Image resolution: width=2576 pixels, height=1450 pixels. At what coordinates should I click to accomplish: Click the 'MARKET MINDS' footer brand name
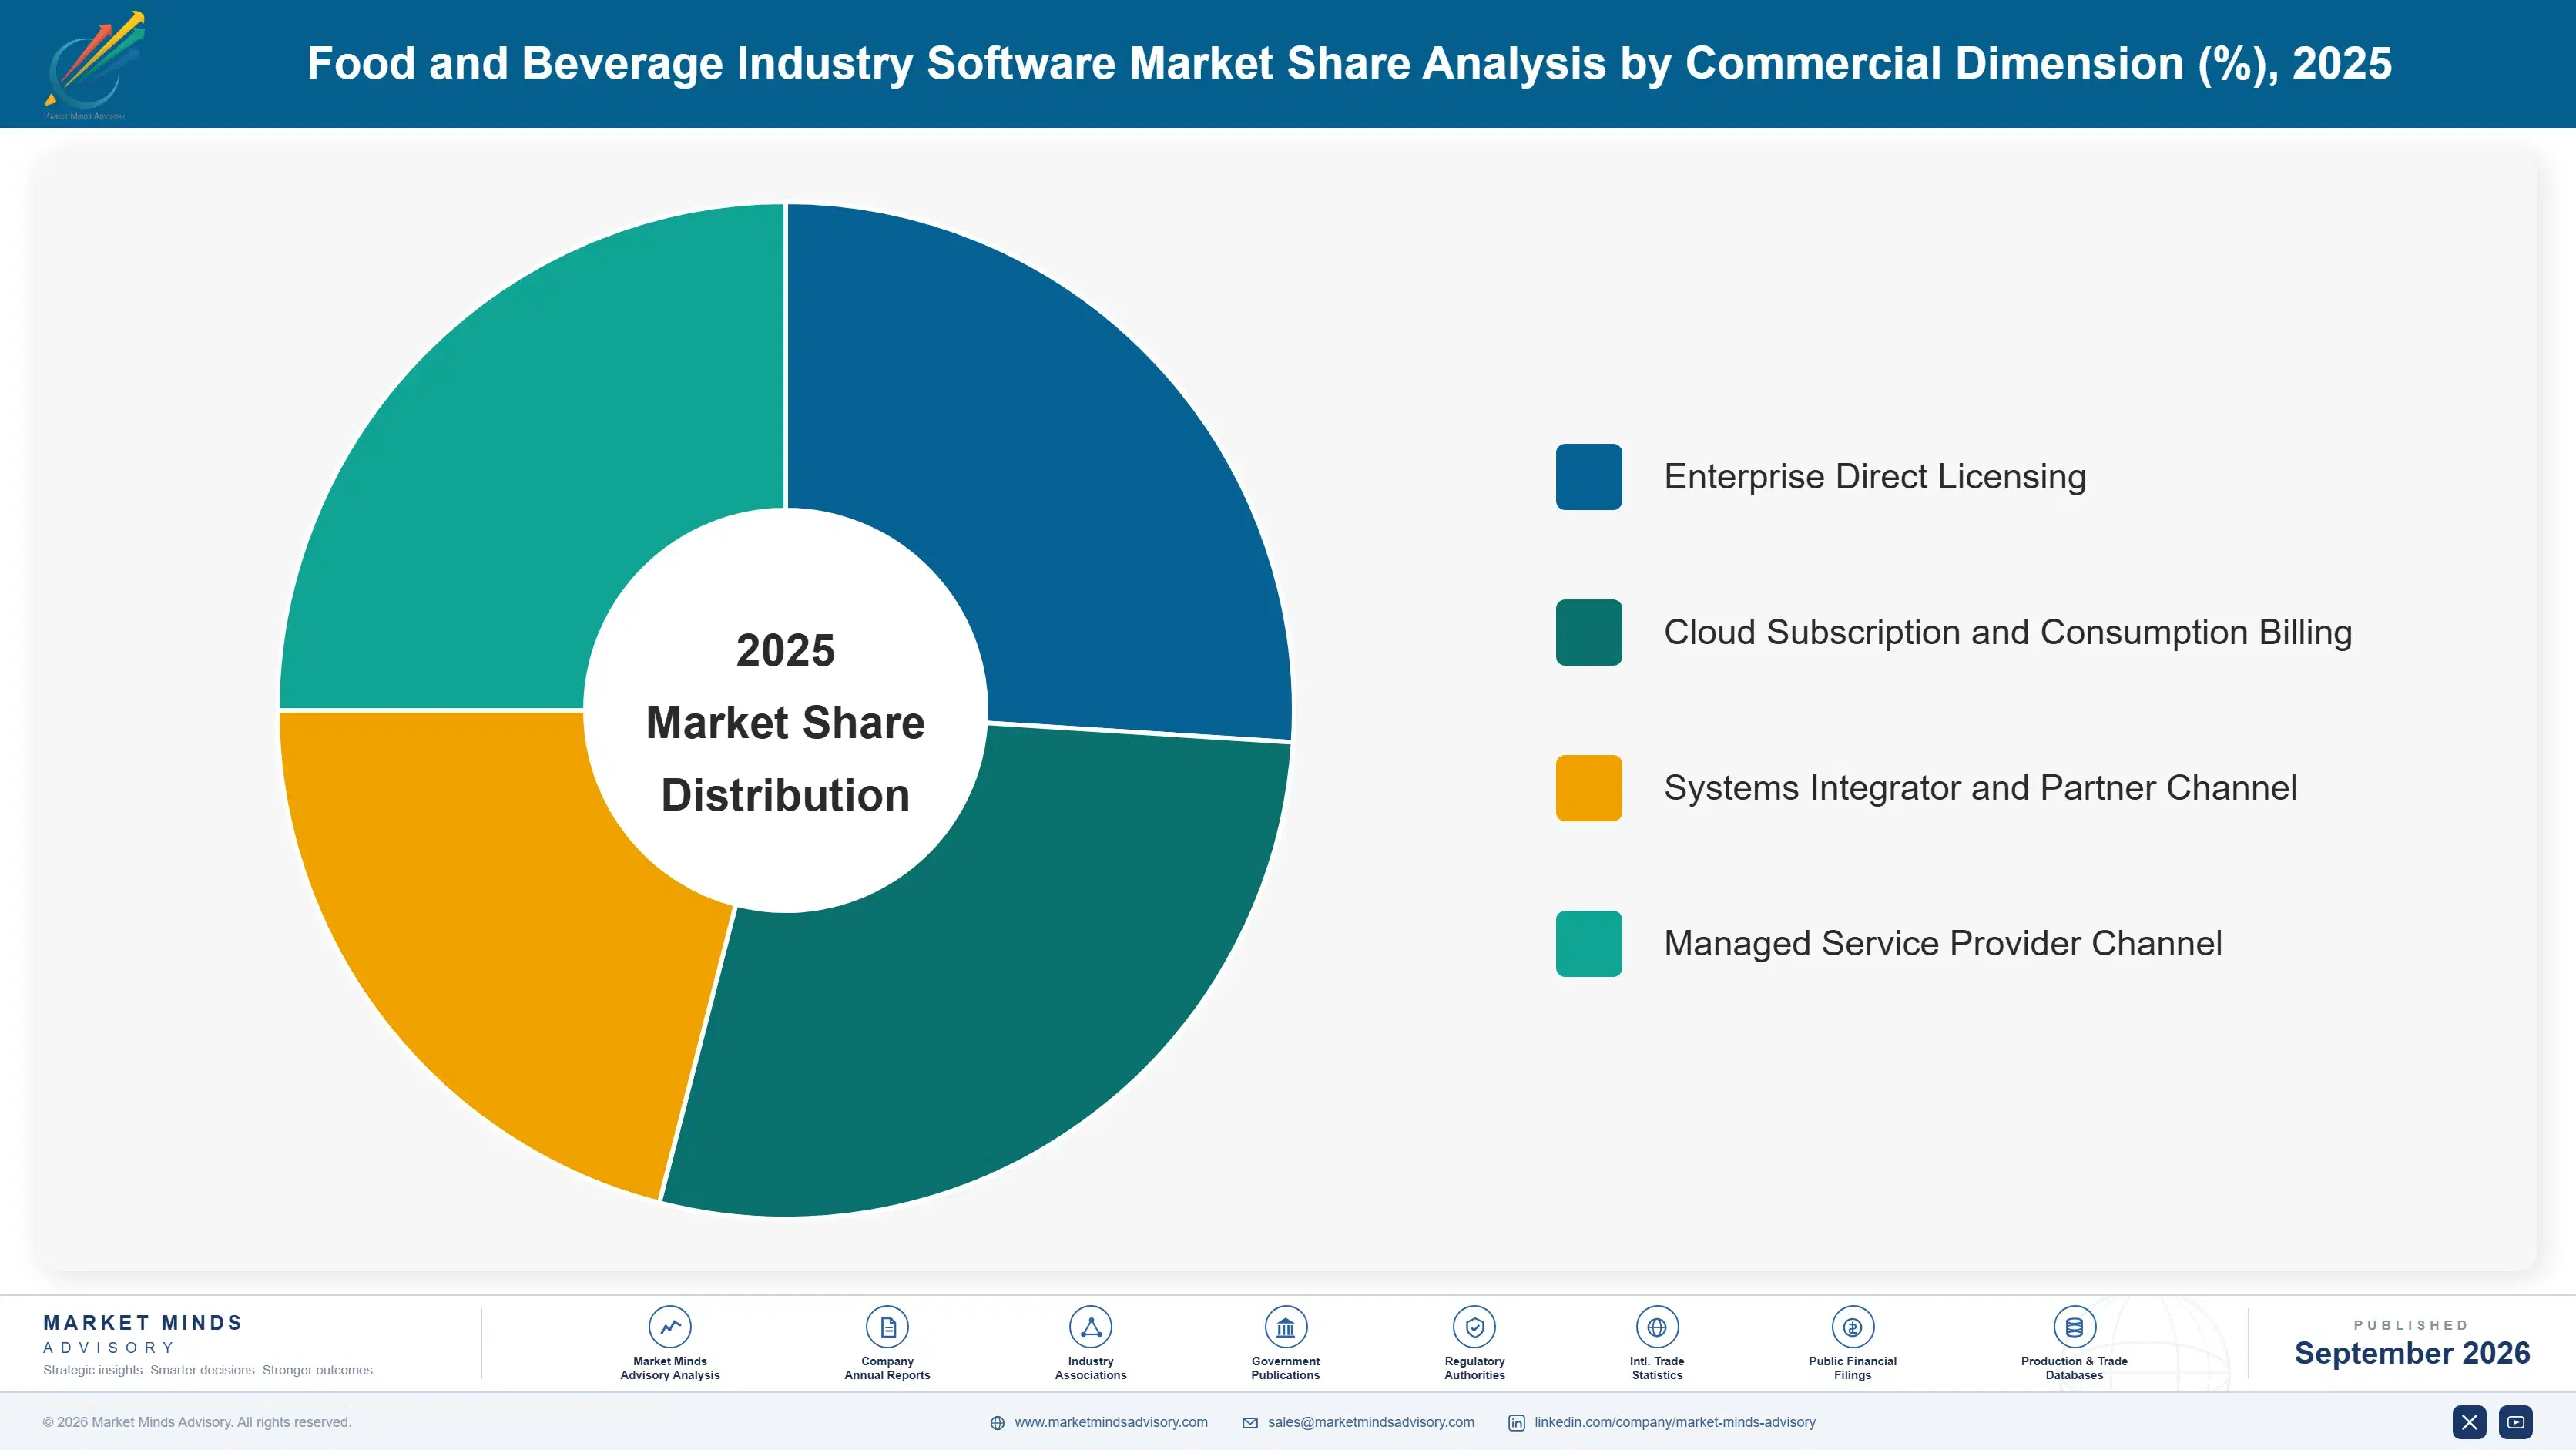[x=143, y=1323]
